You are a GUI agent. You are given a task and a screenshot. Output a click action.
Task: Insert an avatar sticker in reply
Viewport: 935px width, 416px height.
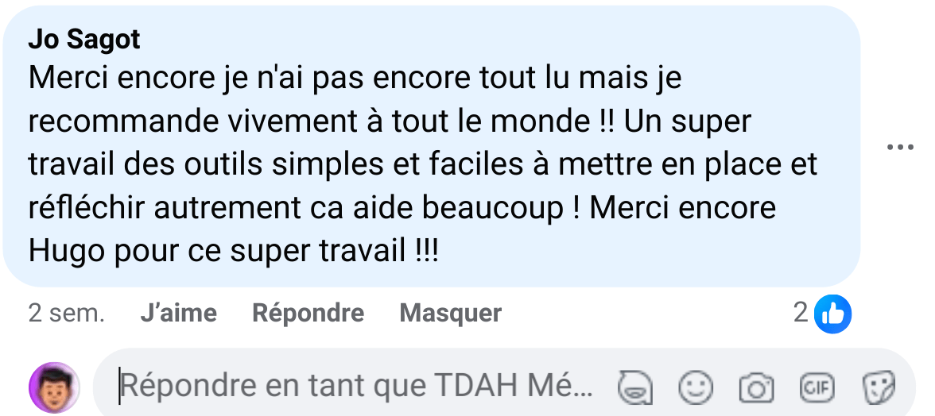[634, 387]
